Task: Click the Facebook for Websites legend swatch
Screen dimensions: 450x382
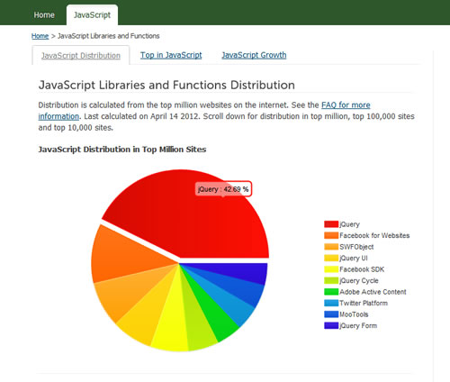Action: point(331,235)
